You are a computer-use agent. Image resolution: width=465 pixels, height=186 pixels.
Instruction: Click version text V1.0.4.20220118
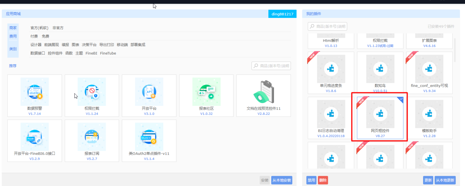(331, 136)
